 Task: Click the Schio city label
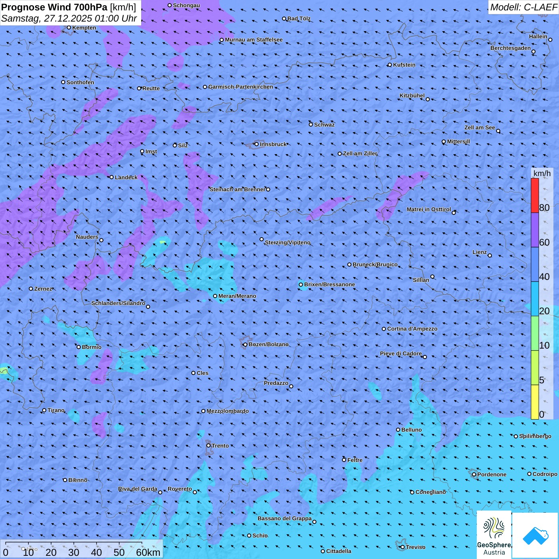(x=260, y=535)
